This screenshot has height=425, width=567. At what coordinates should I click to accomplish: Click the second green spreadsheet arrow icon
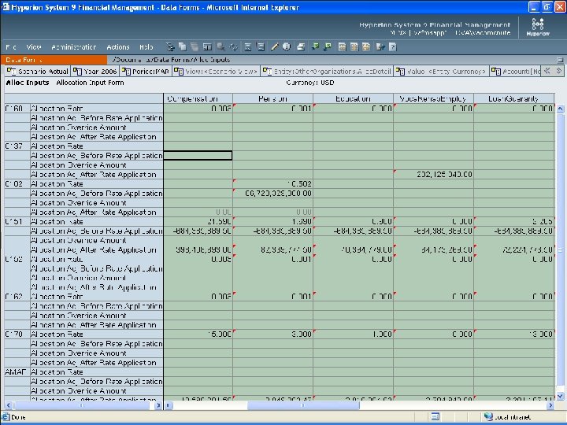tap(328, 46)
